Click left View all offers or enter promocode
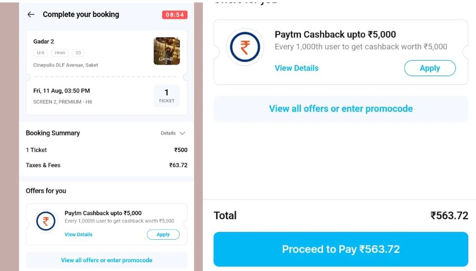The image size is (476, 271). tap(106, 260)
